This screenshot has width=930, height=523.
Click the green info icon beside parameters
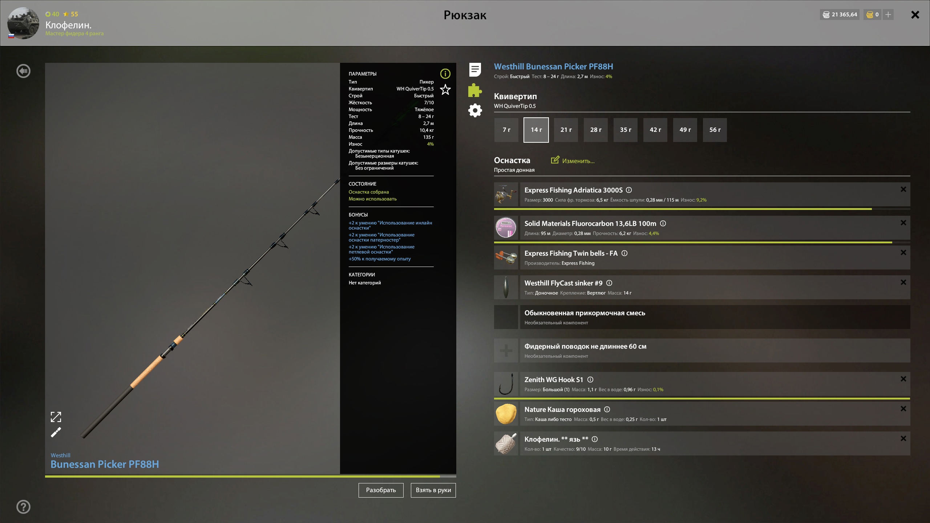click(x=445, y=74)
